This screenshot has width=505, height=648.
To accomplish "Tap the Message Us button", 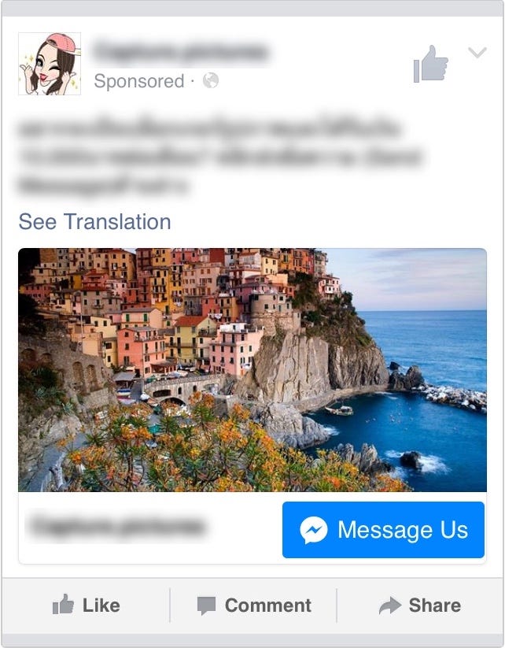I will (383, 530).
